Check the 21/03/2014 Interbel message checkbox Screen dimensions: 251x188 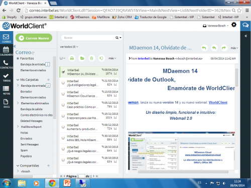63,83
